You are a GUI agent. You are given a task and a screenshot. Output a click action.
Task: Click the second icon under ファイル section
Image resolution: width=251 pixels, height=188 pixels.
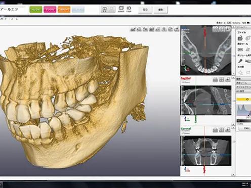[x=248, y=38]
